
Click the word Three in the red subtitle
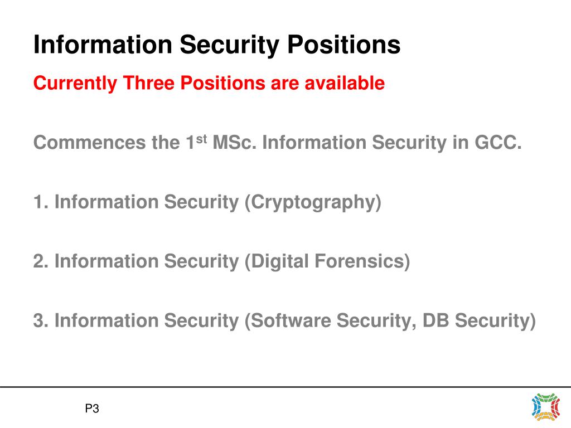pos(148,82)
